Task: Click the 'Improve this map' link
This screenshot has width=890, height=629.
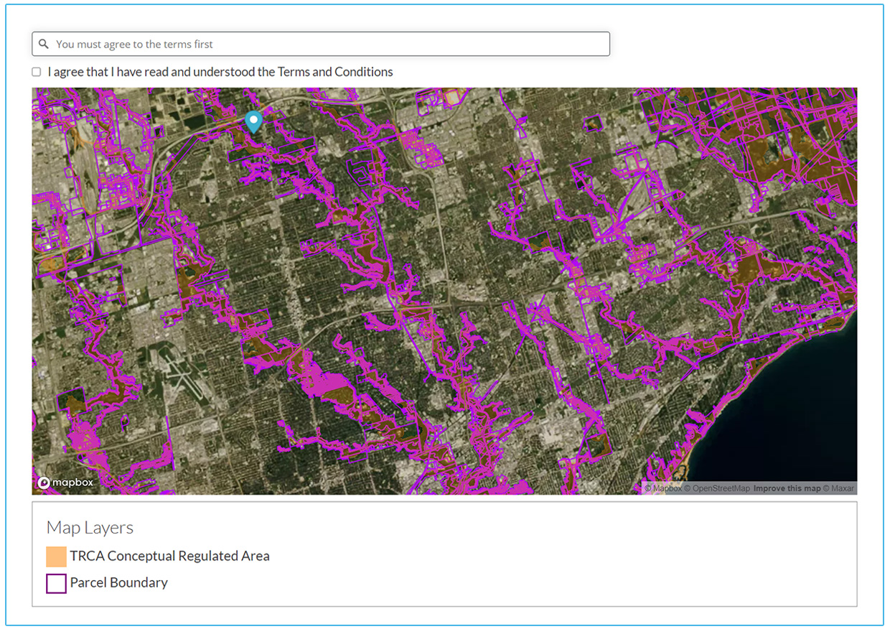Action: 787,488
